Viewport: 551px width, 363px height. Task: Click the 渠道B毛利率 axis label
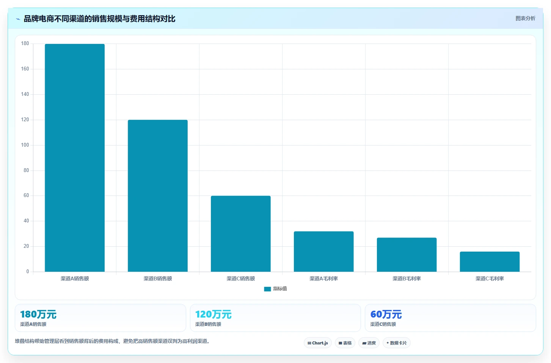[407, 279]
